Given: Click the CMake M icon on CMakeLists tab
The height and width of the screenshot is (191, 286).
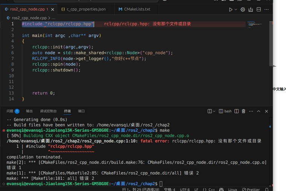Looking at the screenshot, I should coord(120,9).
